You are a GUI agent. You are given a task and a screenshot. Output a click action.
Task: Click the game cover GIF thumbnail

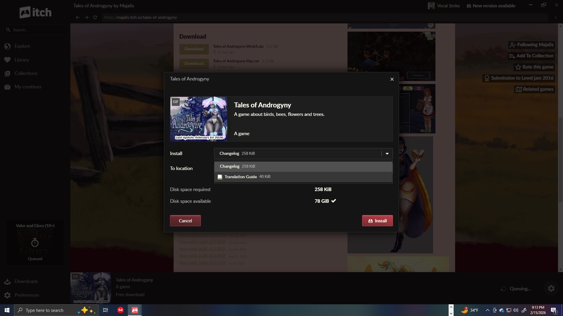tap(199, 119)
